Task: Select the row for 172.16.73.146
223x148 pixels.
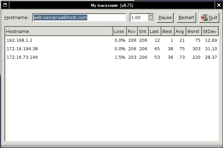Action: pyautogui.click(x=112, y=57)
